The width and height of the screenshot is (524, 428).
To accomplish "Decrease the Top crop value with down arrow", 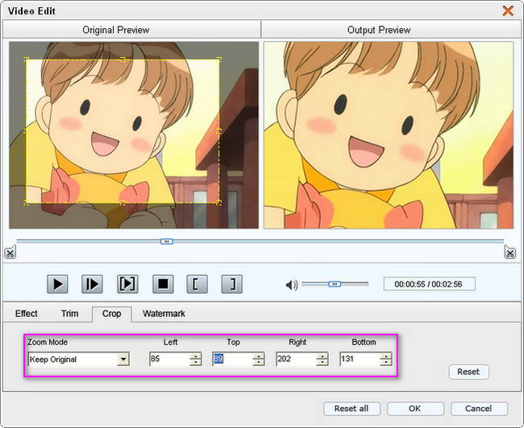I will tap(259, 363).
